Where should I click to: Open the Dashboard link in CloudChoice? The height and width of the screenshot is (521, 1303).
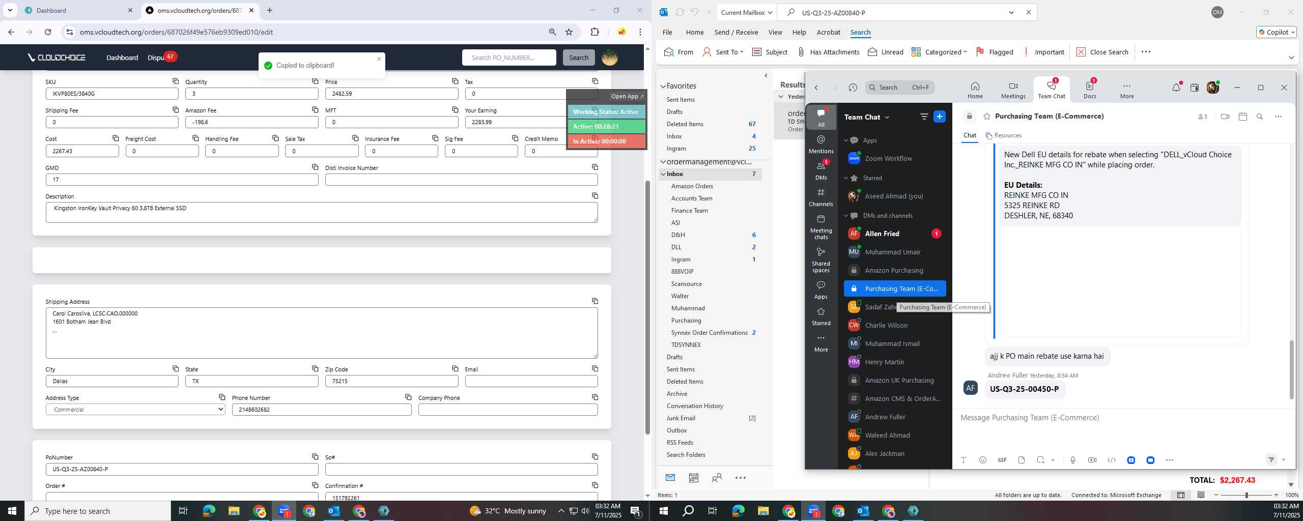[122, 57]
